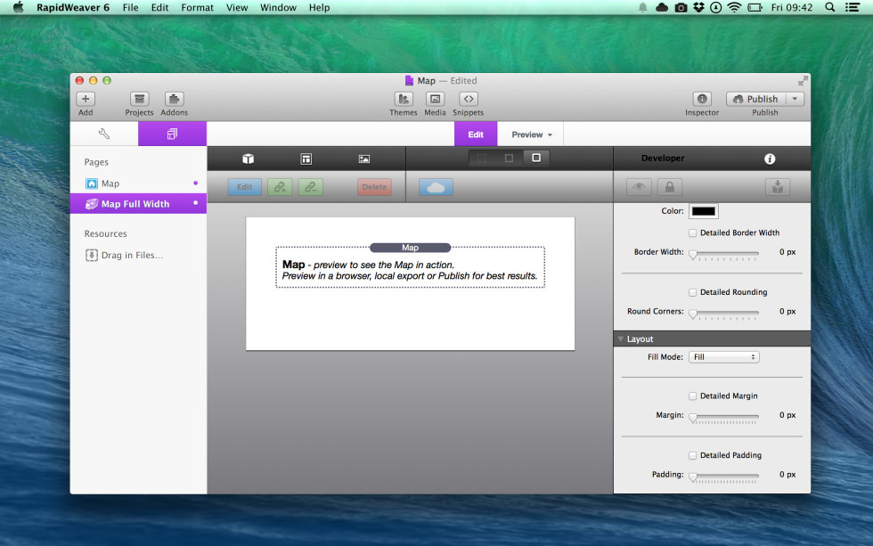
Task: Open Spotlight search in menu bar
Action: click(x=829, y=7)
